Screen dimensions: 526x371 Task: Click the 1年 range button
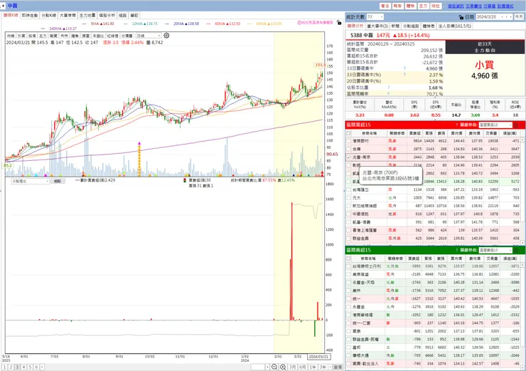(313, 367)
